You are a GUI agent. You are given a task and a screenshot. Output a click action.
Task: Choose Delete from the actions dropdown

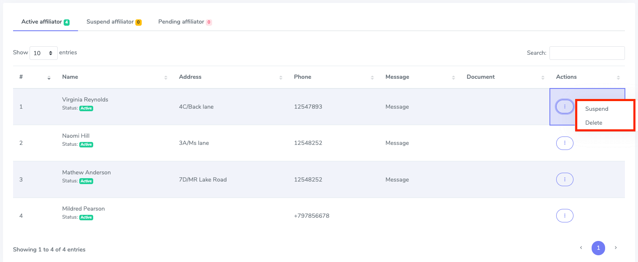[594, 123]
